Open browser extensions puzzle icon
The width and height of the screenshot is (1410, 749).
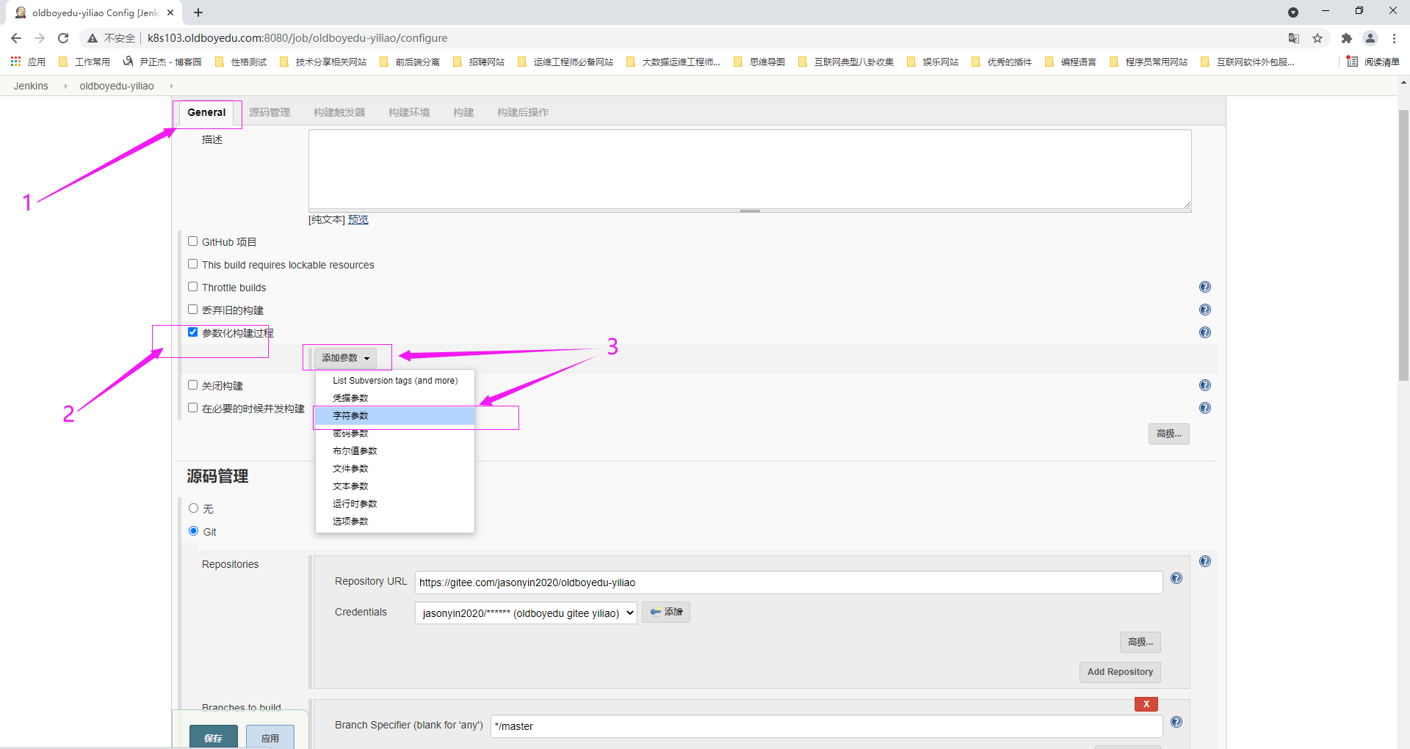pos(1346,38)
